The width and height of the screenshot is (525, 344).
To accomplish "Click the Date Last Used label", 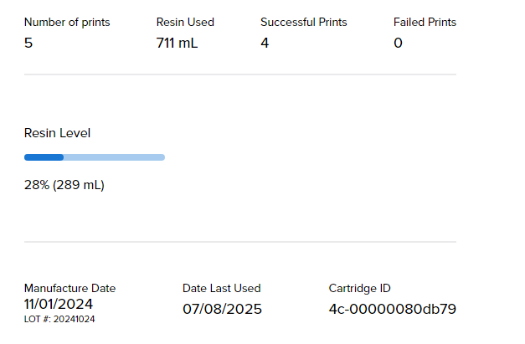I will [221, 289].
